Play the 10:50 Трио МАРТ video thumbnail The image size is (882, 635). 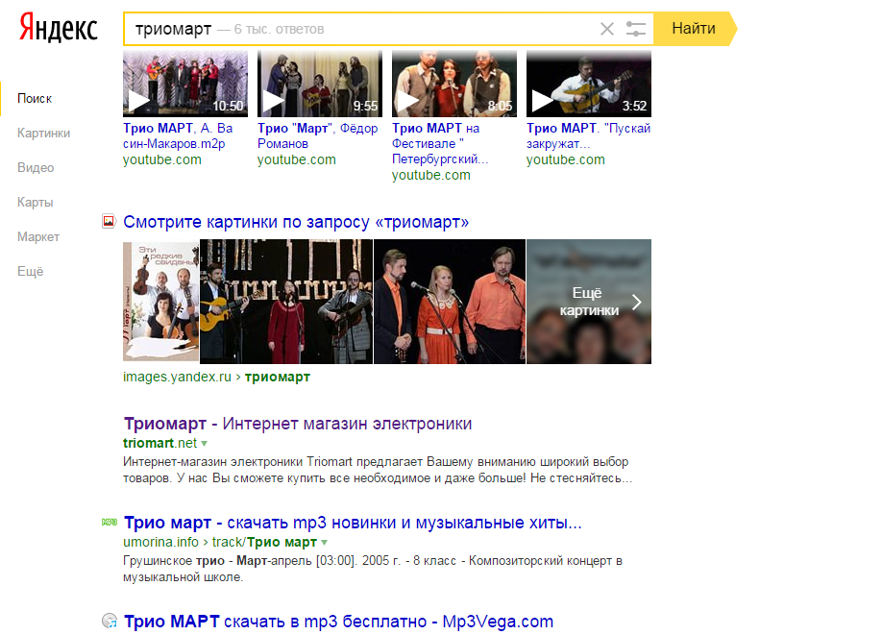pyautogui.click(x=185, y=84)
